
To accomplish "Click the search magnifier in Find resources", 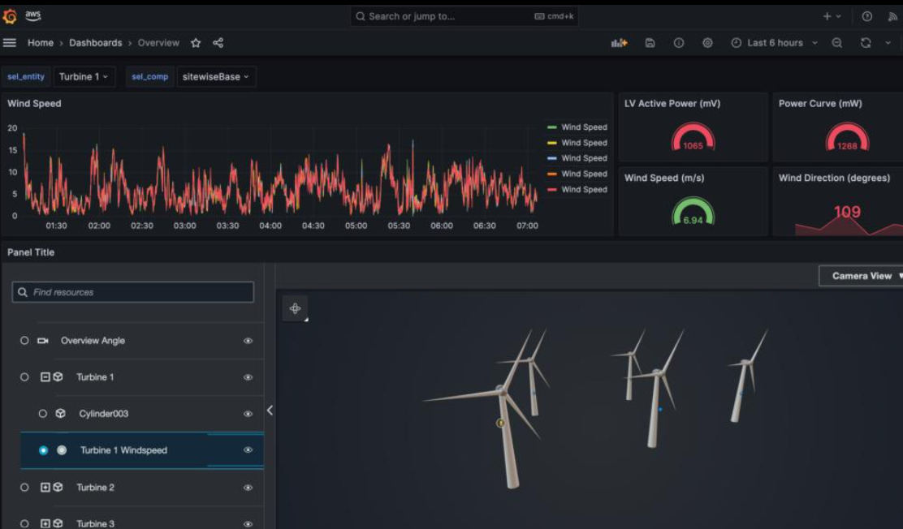I will pyautogui.click(x=23, y=292).
